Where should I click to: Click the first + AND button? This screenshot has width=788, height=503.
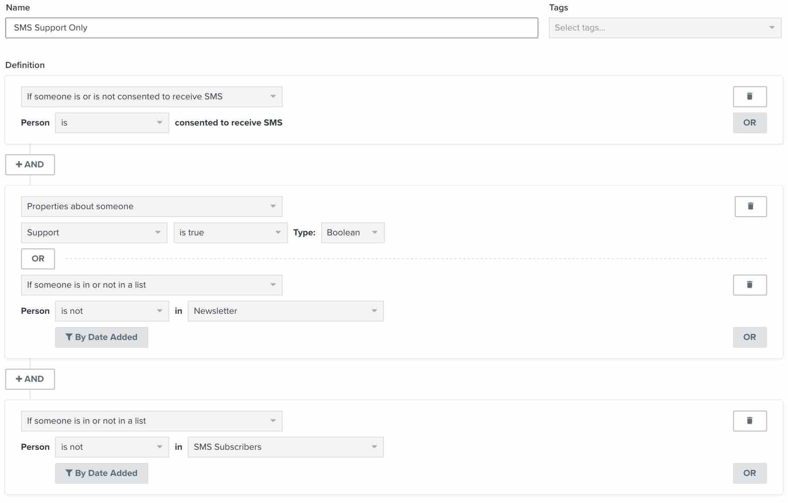pos(30,164)
